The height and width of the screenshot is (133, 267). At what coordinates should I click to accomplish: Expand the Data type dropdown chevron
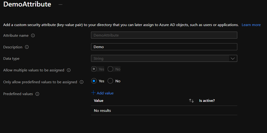233,59
